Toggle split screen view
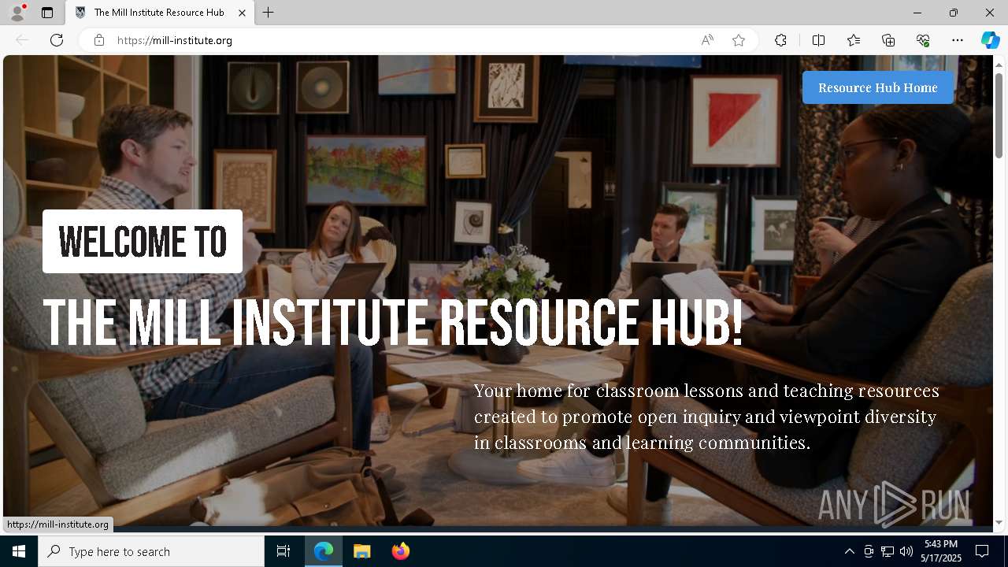 pos(819,40)
